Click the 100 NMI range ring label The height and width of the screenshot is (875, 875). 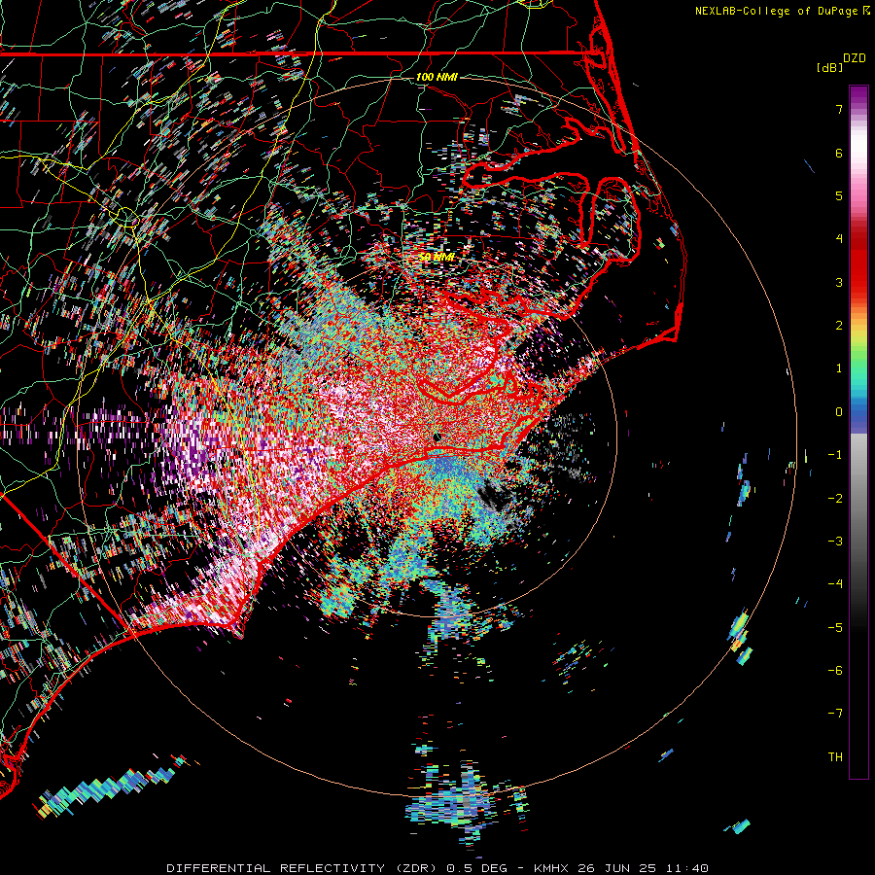point(437,77)
